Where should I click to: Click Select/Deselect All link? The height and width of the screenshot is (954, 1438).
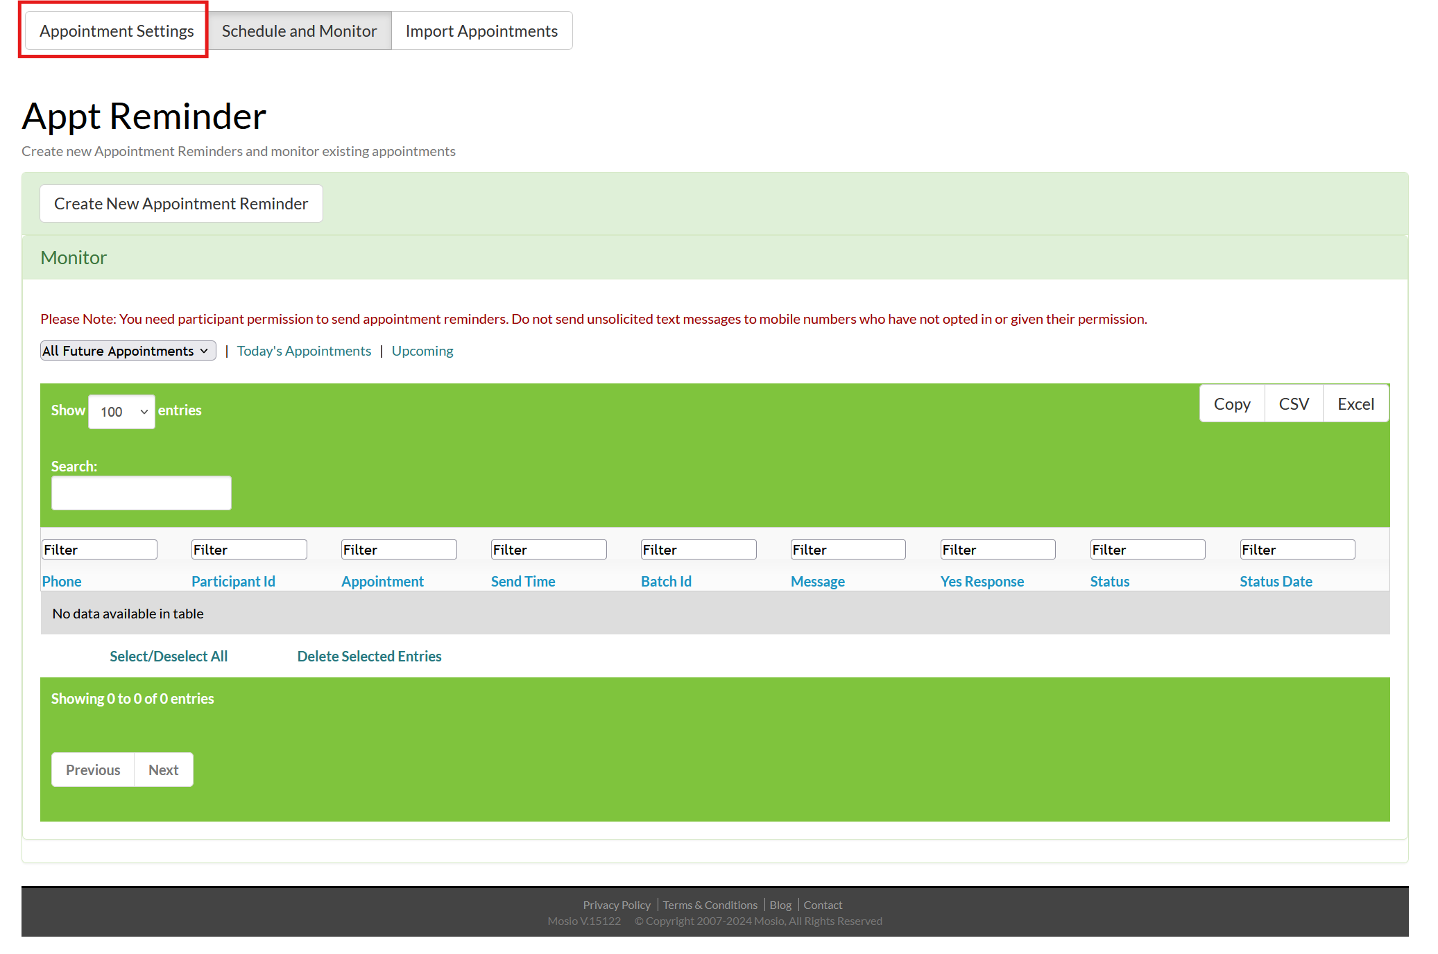(169, 656)
